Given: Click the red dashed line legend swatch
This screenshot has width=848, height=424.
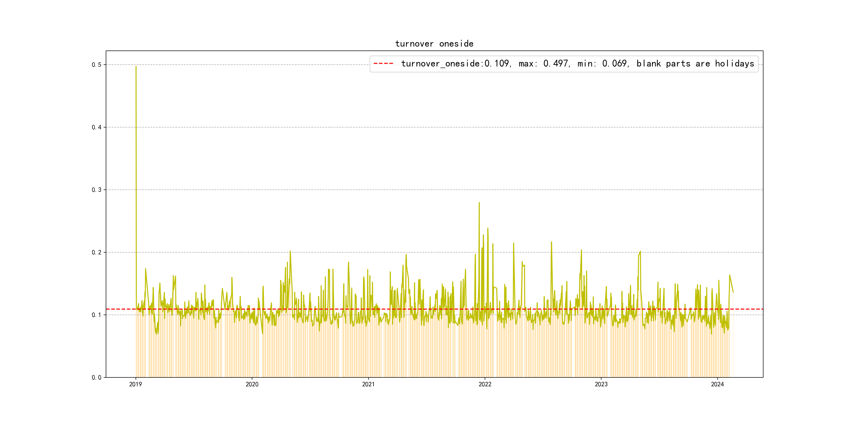Looking at the screenshot, I should (x=383, y=64).
